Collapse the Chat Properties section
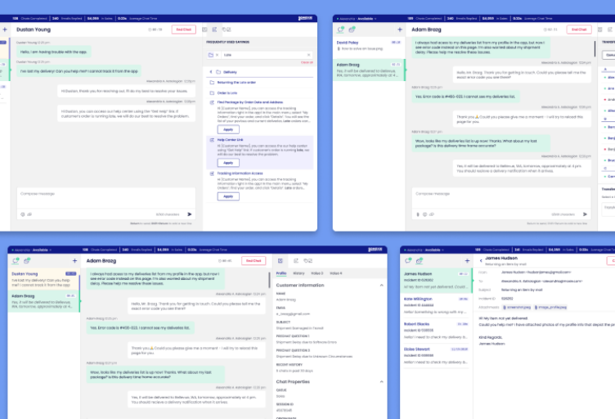615x419 pixels. pyautogui.click(x=382, y=381)
